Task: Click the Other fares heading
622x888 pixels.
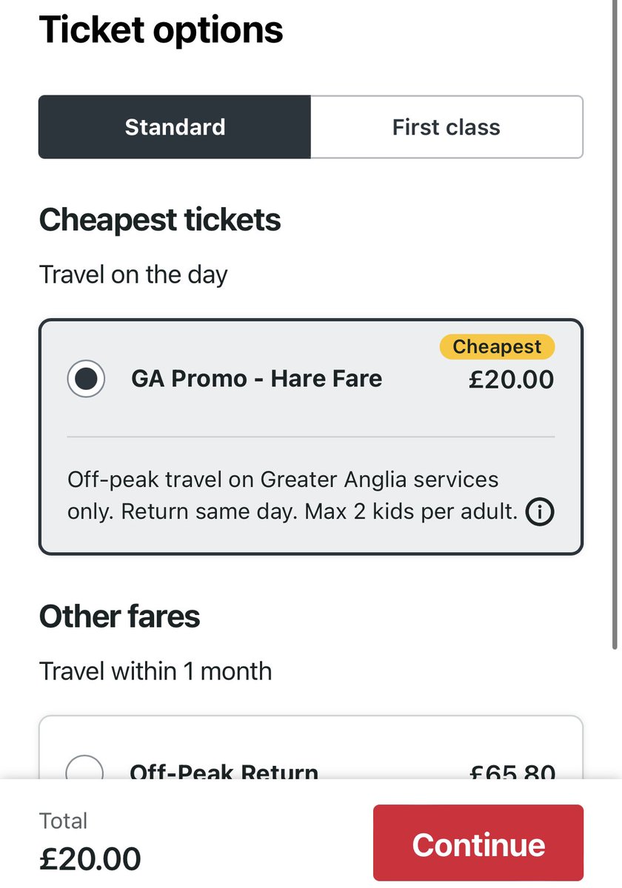Action: pyautogui.click(x=119, y=616)
